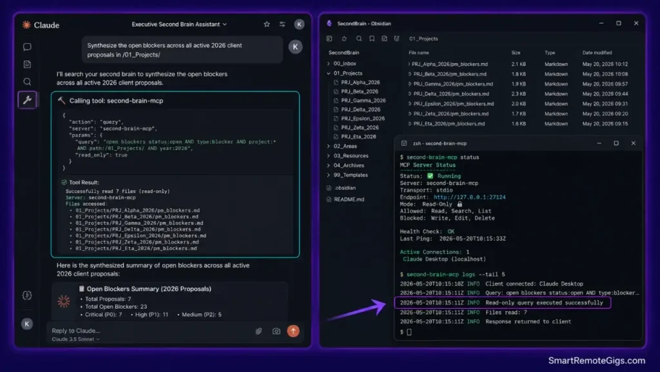The height and width of the screenshot is (372, 660).
Task: Open PRJ_Zeta_2026/pm_blockers.md in file list
Action: (451, 114)
